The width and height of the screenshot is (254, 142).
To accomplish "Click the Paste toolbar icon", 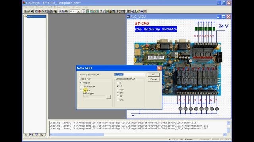I will point(67,11).
